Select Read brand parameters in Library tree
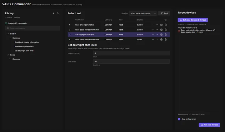Image resolution: width=225 pixels, height=132 pixels. click(24, 46)
